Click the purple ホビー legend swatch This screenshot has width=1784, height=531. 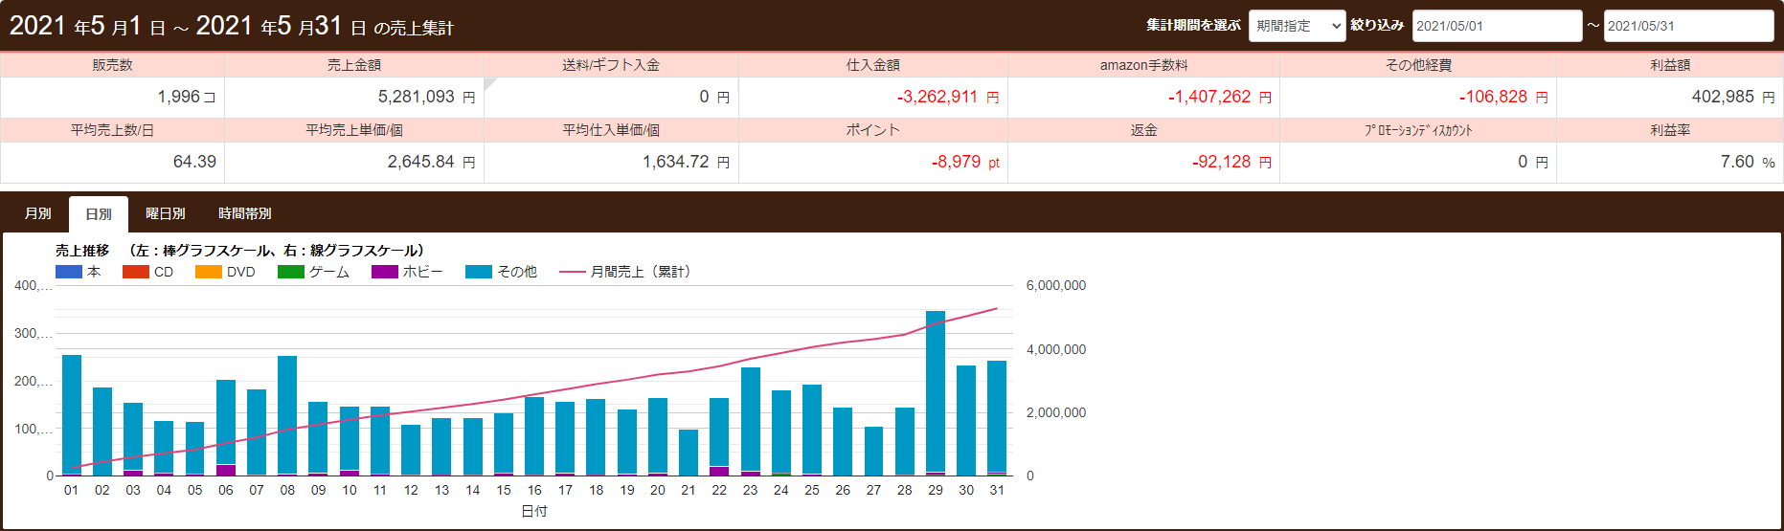coord(384,272)
